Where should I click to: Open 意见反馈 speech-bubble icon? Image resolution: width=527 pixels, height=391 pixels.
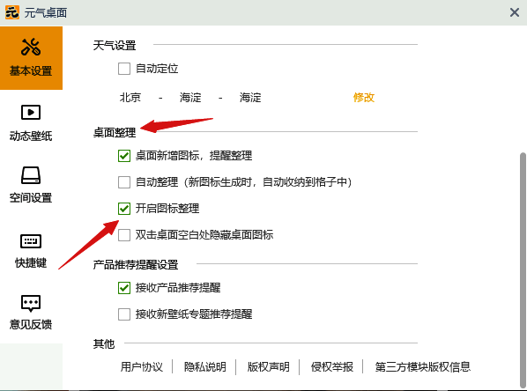[x=31, y=303]
